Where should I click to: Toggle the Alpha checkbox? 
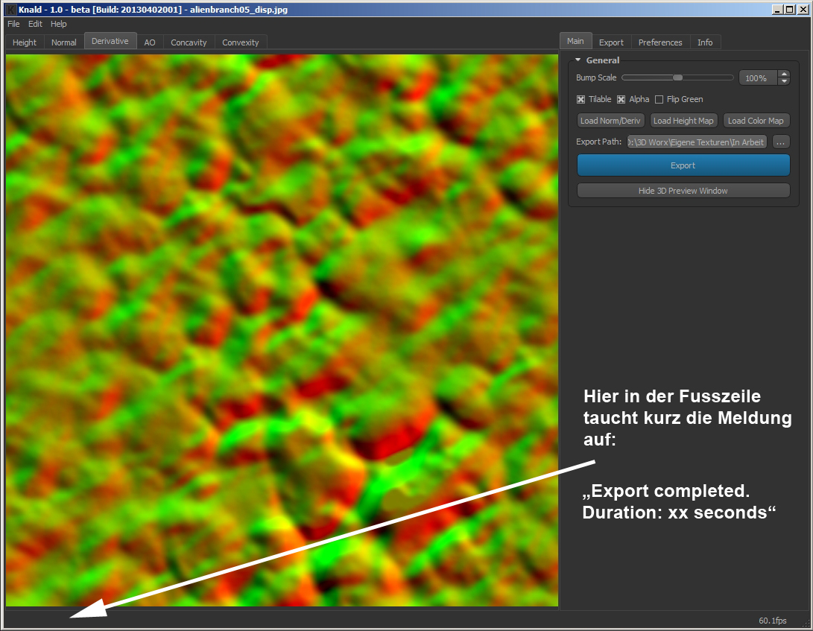pos(621,100)
